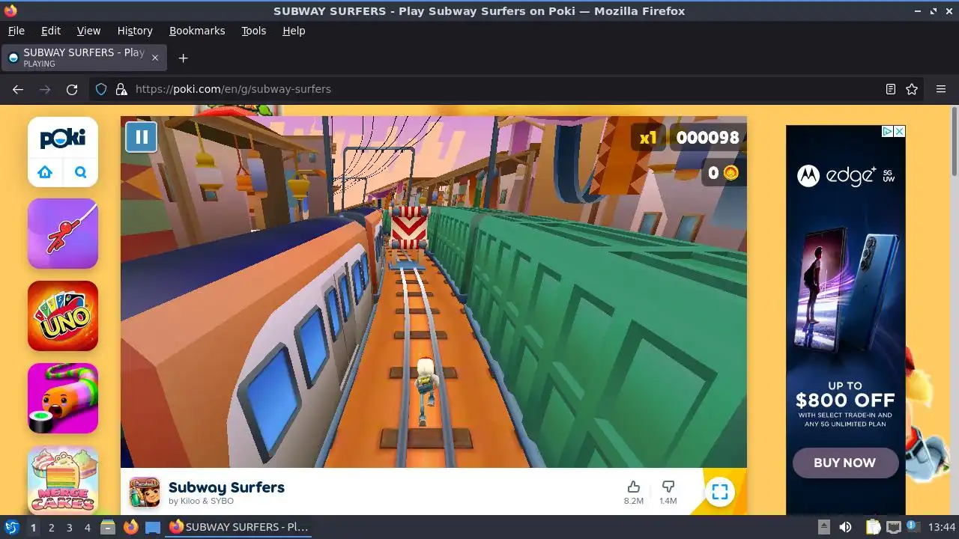Click the show desktop taskbar icon

click(x=153, y=527)
